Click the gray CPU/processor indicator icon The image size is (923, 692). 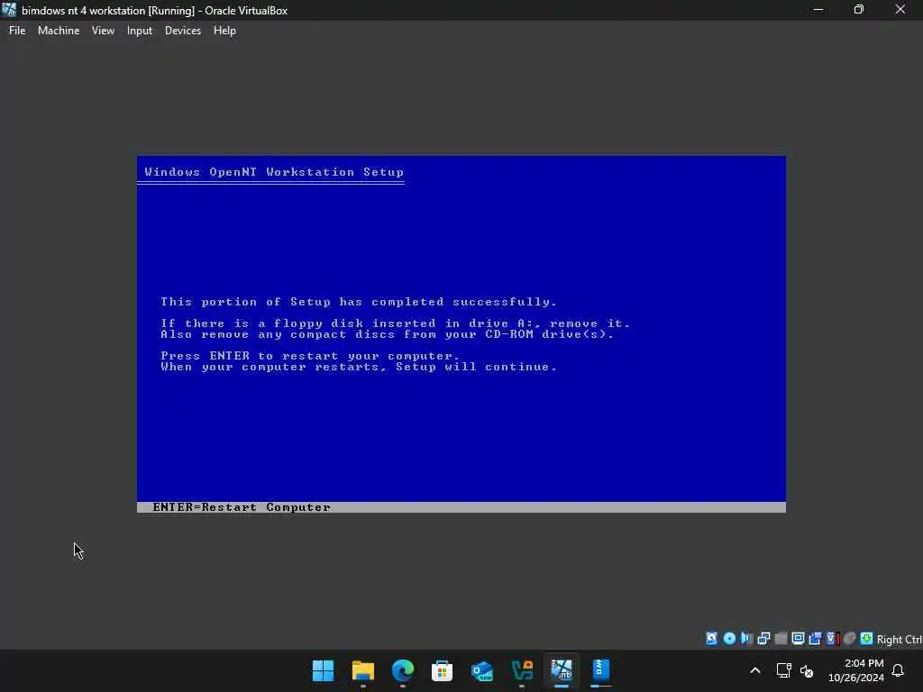pyautogui.click(x=849, y=639)
